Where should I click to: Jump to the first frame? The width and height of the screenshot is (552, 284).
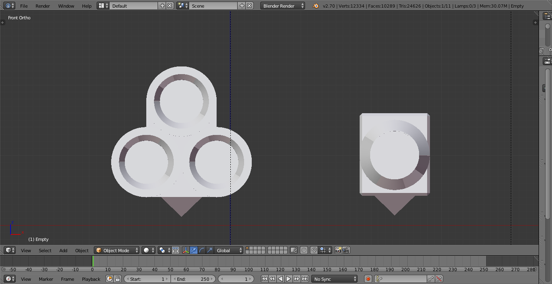click(264, 279)
